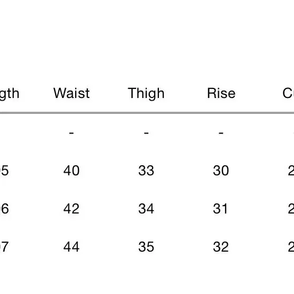Click the Thigh column header

pos(146,94)
